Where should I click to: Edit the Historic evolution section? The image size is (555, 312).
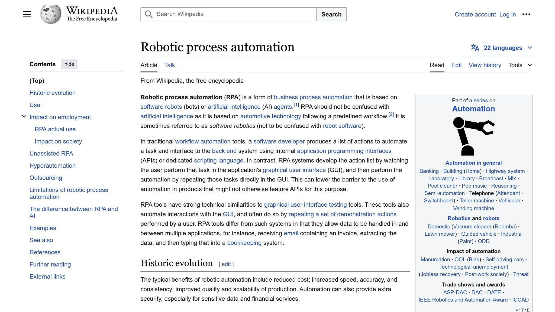click(x=226, y=264)
